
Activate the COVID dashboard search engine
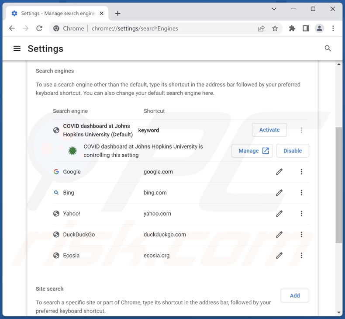tap(269, 130)
